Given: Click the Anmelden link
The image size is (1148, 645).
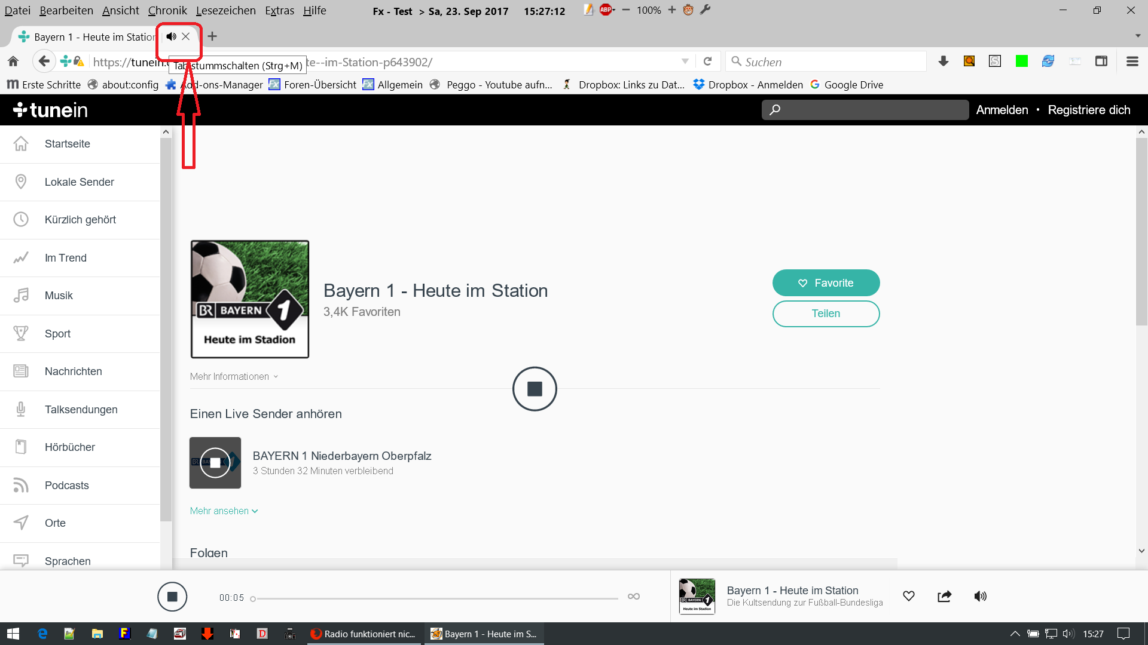Looking at the screenshot, I should (1002, 110).
